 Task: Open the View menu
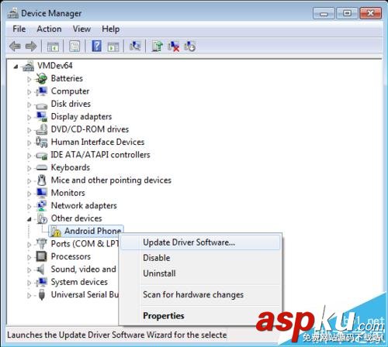point(81,29)
